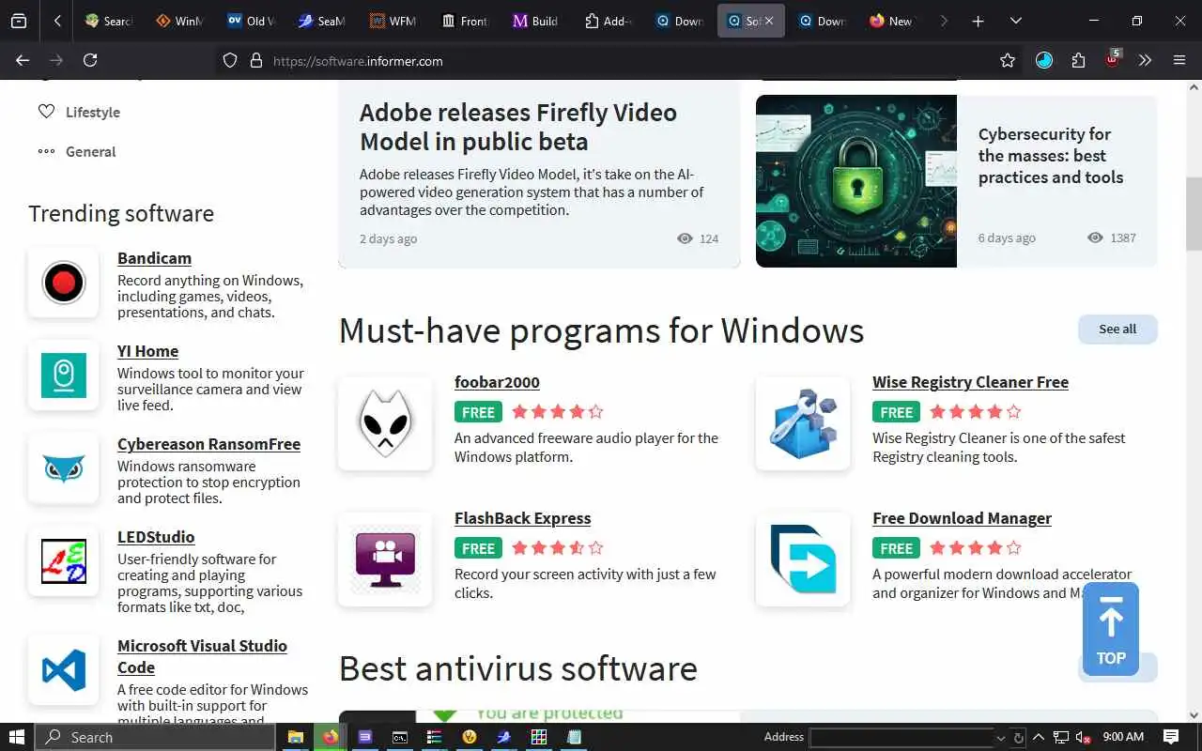Switch to the Add-ons tab
Image resolution: width=1202 pixels, height=751 pixels.
coord(607,21)
